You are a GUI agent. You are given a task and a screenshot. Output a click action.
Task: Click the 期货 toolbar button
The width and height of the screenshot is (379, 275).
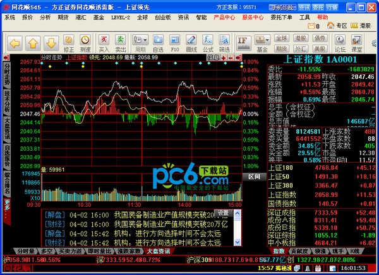[281, 49]
